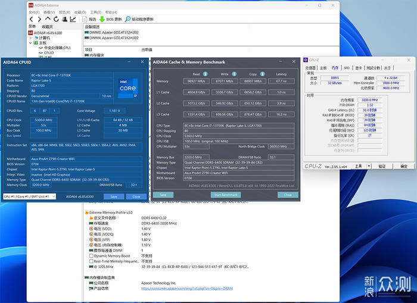Switch to CPU-Z 测试分数 tab
The image size is (417, 303).
click(373, 68)
